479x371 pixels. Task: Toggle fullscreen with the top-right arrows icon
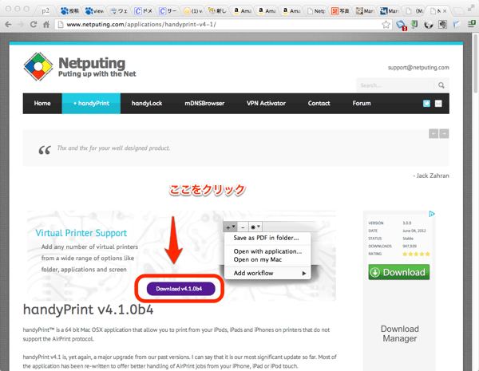tap(473, 8)
